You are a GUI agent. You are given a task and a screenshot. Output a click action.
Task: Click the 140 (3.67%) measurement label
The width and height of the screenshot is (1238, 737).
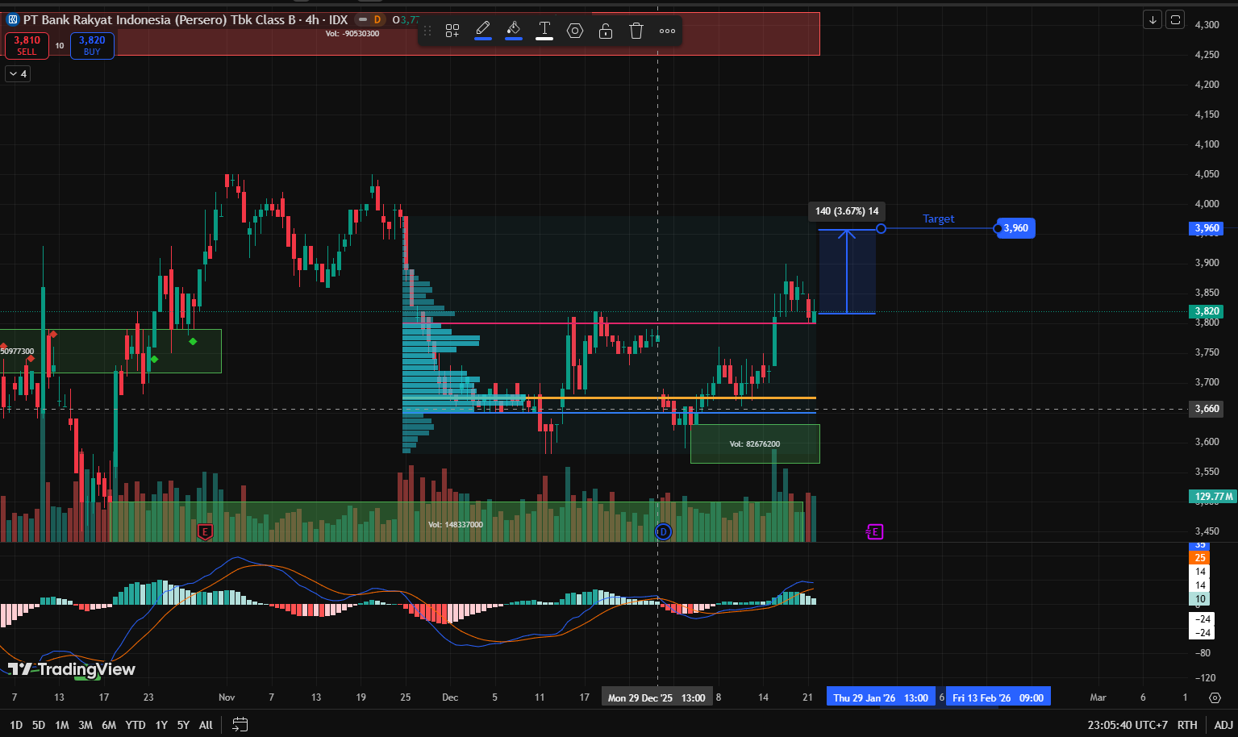pos(847,211)
